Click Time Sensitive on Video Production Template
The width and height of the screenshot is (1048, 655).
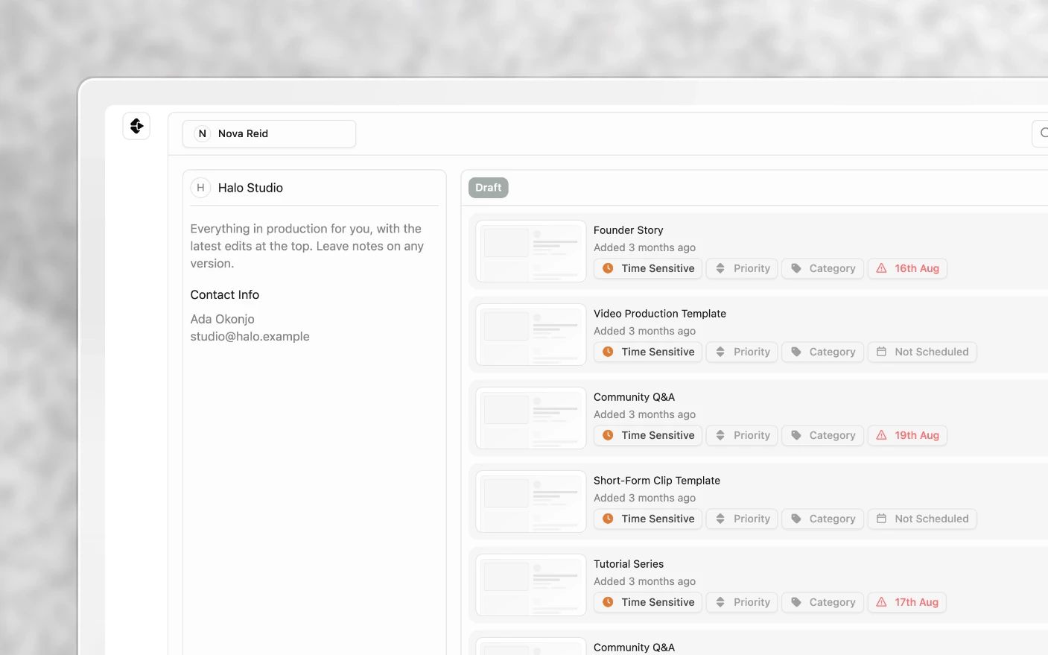click(648, 352)
